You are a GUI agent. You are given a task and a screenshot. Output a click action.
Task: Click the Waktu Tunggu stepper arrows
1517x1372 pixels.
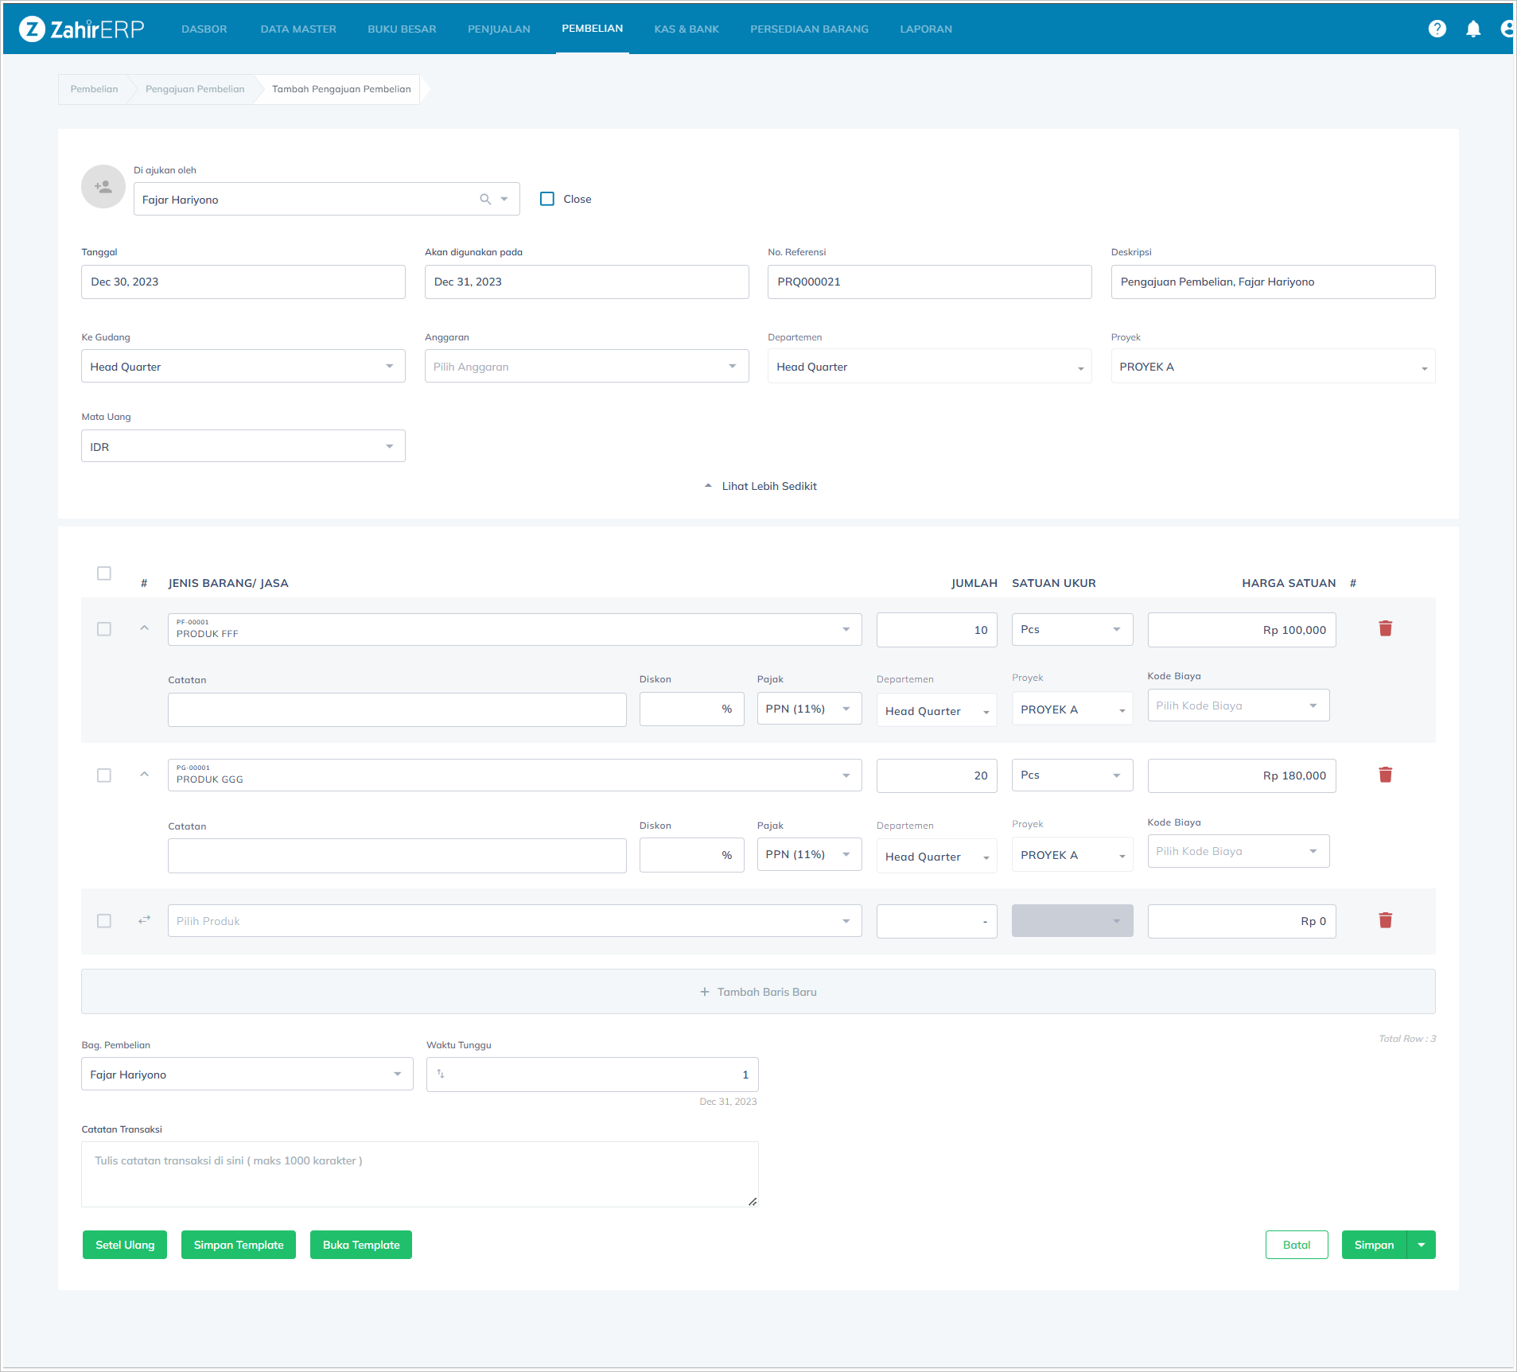pos(441,1074)
